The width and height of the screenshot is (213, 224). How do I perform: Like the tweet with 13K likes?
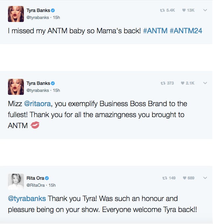184,10
